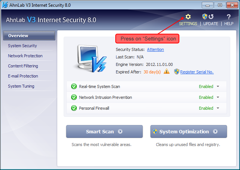Launch System Optimization
This screenshot has height=170, width=240.
(189, 131)
